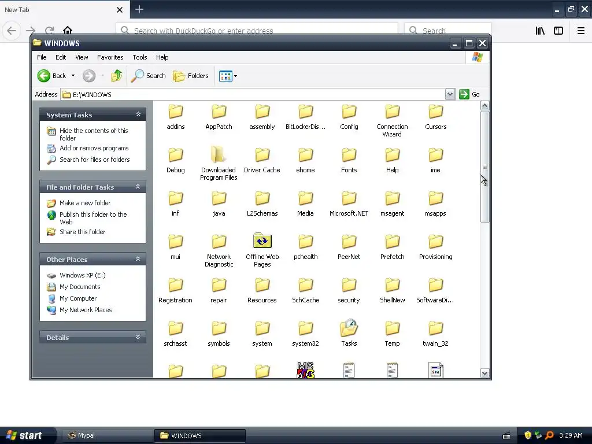Click the scrollbar down arrow
The height and width of the screenshot is (444, 592).
coord(485,373)
